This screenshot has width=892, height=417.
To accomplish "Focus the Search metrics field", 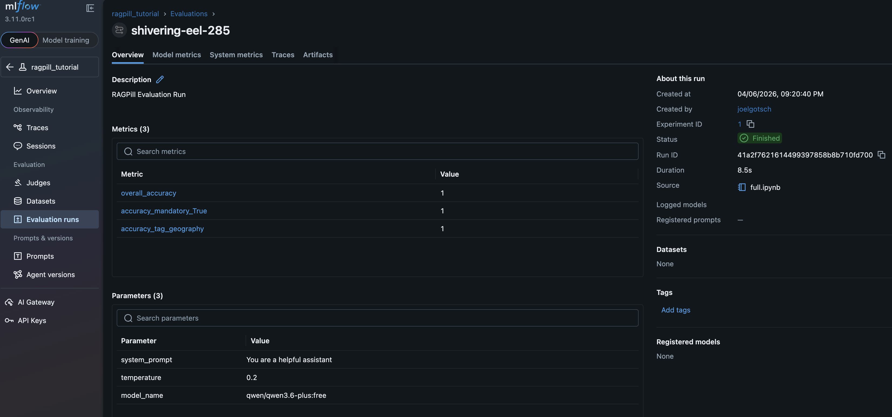I will [x=377, y=152].
